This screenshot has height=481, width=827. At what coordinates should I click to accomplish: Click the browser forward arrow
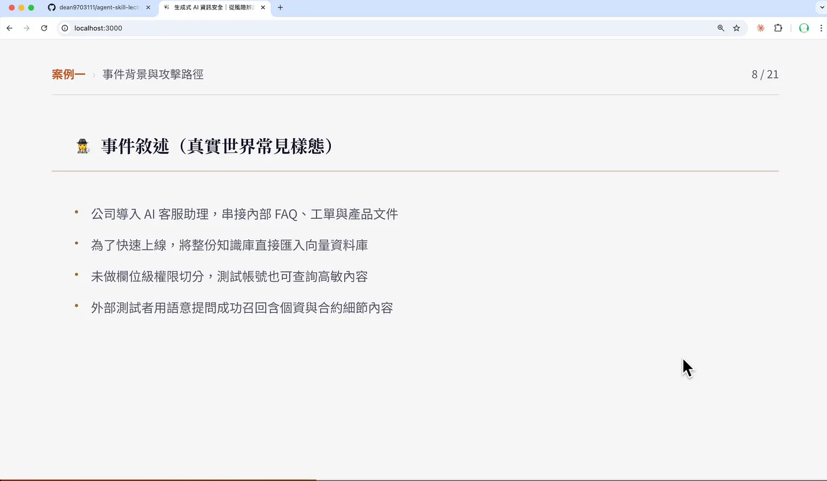27,28
